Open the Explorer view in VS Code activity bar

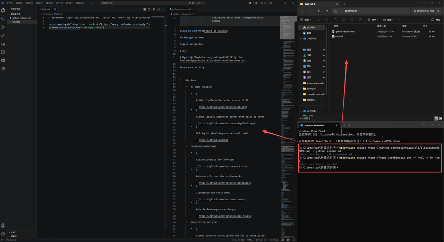click(3, 10)
